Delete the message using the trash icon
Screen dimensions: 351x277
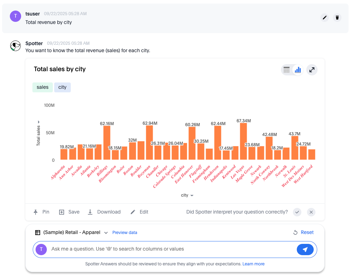tap(337, 18)
